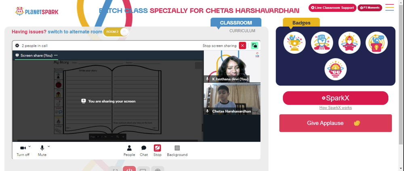The image size is (404, 171).
Task: Switch to the CURRICULUM tab
Action: (242, 31)
